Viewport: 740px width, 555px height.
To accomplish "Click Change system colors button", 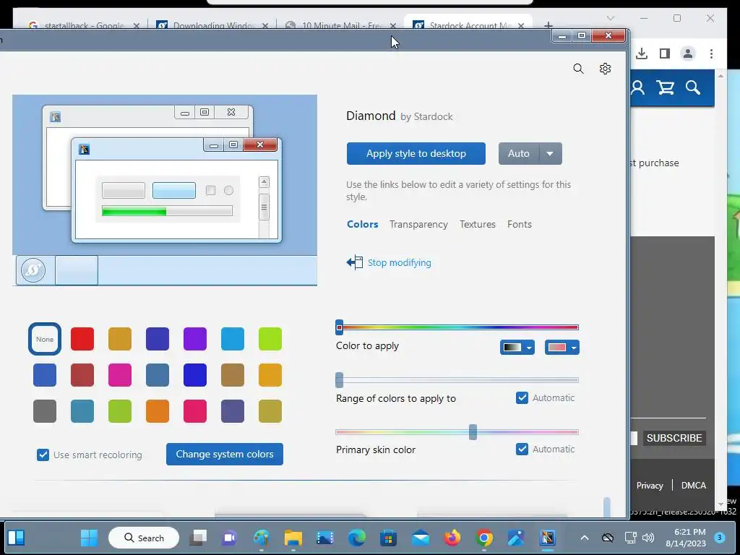I will coord(225,454).
